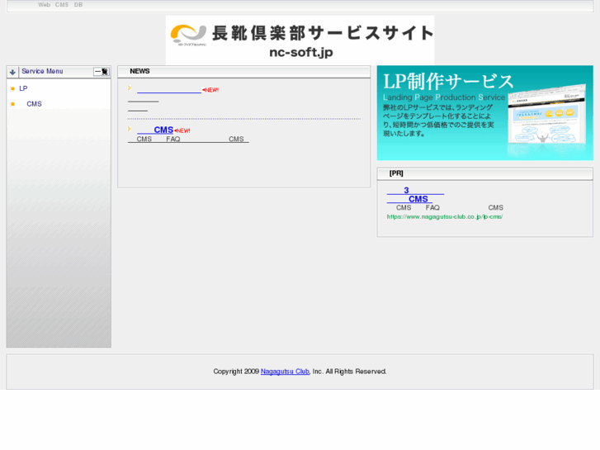The image size is (600, 450).
Task: Click the orange bullet next to LP
Action: click(12, 89)
